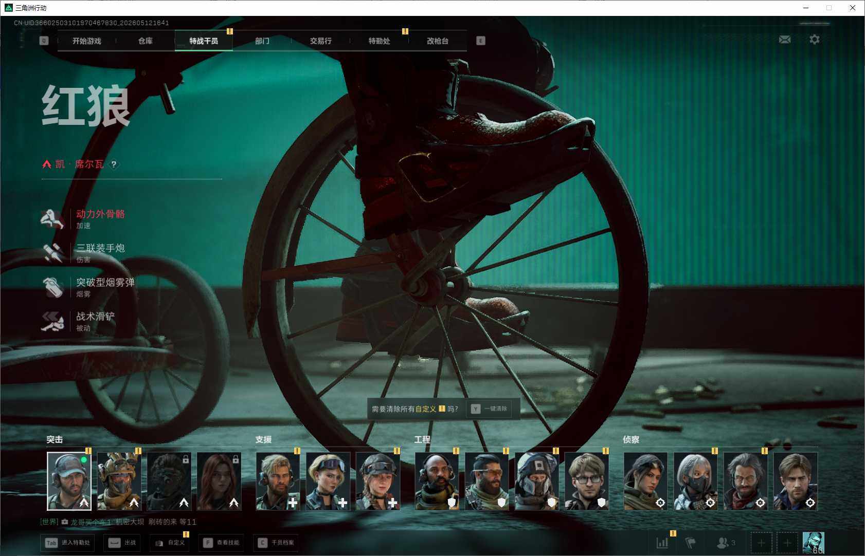The width and height of the screenshot is (865, 556).
Task: Go to the 交易行 tab
Action: pyautogui.click(x=321, y=41)
